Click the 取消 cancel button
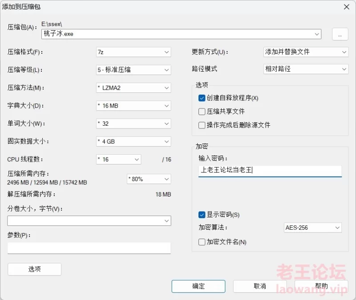356x300 pixels. pos(260,286)
